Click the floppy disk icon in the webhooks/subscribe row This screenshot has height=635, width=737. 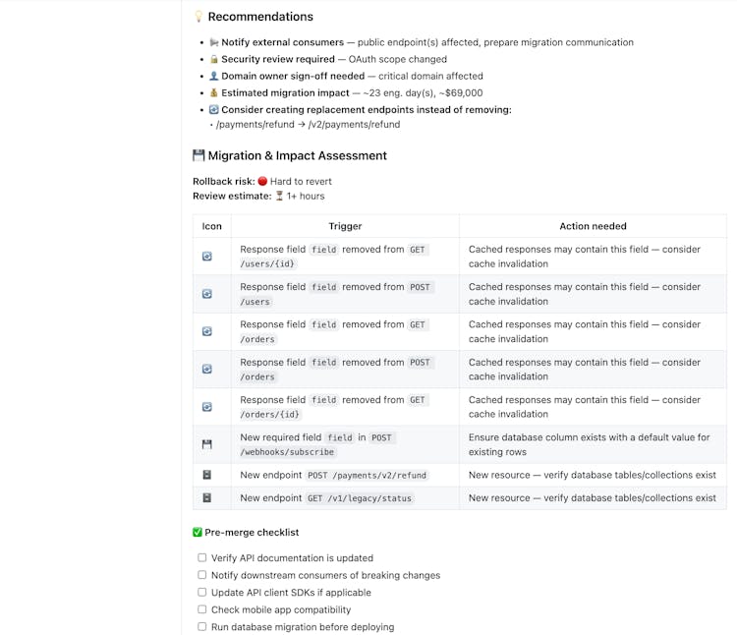coord(207,444)
